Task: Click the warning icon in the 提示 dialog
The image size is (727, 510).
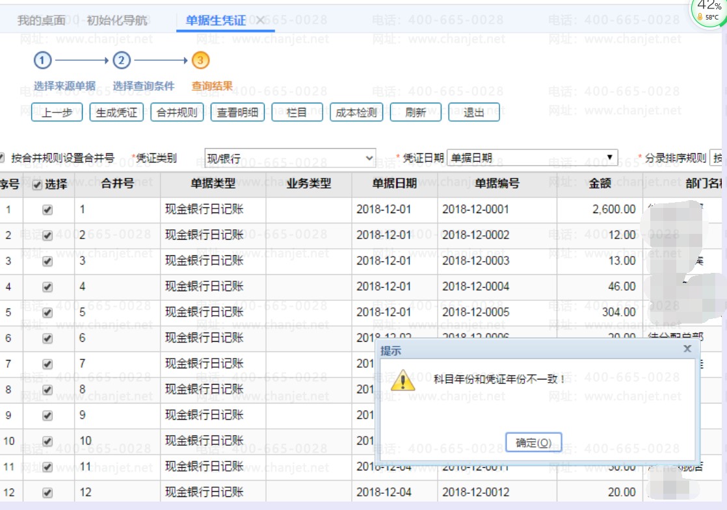Action: coord(403,380)
